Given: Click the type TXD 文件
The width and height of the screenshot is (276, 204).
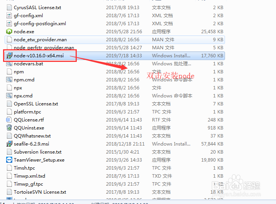Looking at the screenshot, I should pyautogui.click(x=162, y=176).
